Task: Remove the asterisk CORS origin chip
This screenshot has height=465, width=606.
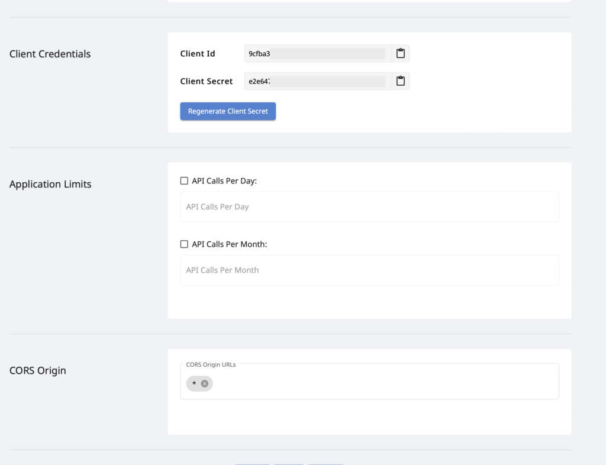Action: tap(205, 384)
